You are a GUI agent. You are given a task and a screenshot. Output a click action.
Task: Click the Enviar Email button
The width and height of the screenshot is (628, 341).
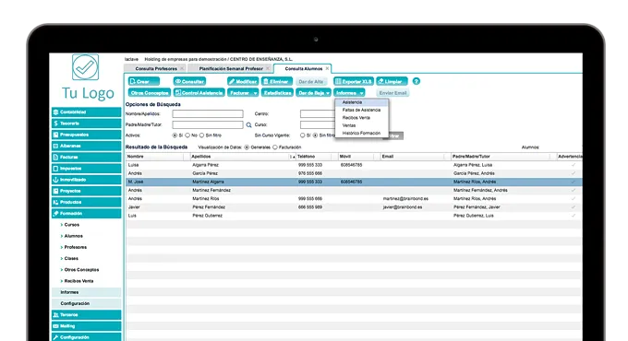click(392, 93)
